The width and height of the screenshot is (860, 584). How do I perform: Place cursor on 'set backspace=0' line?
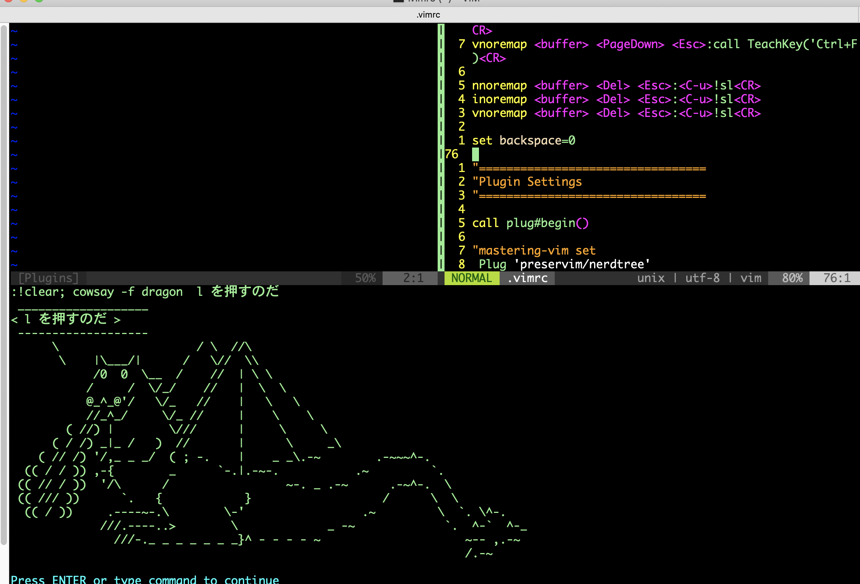(x=523, y=141)
